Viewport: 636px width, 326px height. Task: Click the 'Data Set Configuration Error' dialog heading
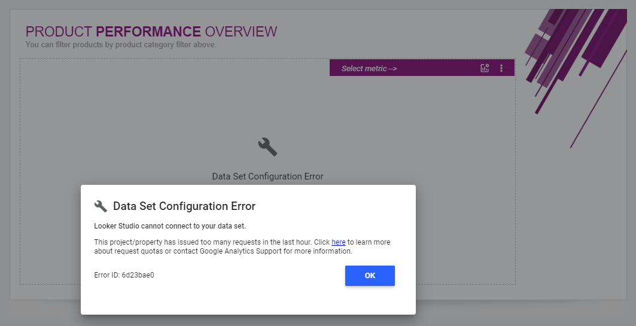[184, 206]
